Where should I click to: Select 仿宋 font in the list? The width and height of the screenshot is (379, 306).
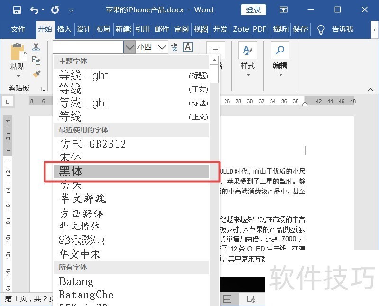tap(131, 185)
